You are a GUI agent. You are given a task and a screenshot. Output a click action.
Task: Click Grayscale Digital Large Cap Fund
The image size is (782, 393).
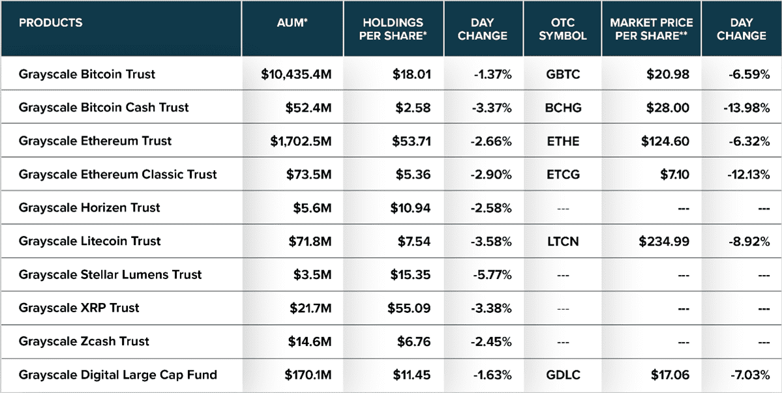pos(117,375)
